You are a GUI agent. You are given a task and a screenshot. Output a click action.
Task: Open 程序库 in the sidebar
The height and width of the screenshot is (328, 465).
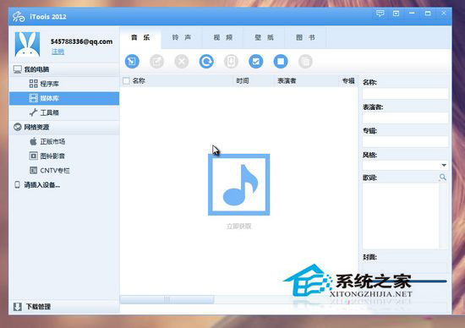64,84
